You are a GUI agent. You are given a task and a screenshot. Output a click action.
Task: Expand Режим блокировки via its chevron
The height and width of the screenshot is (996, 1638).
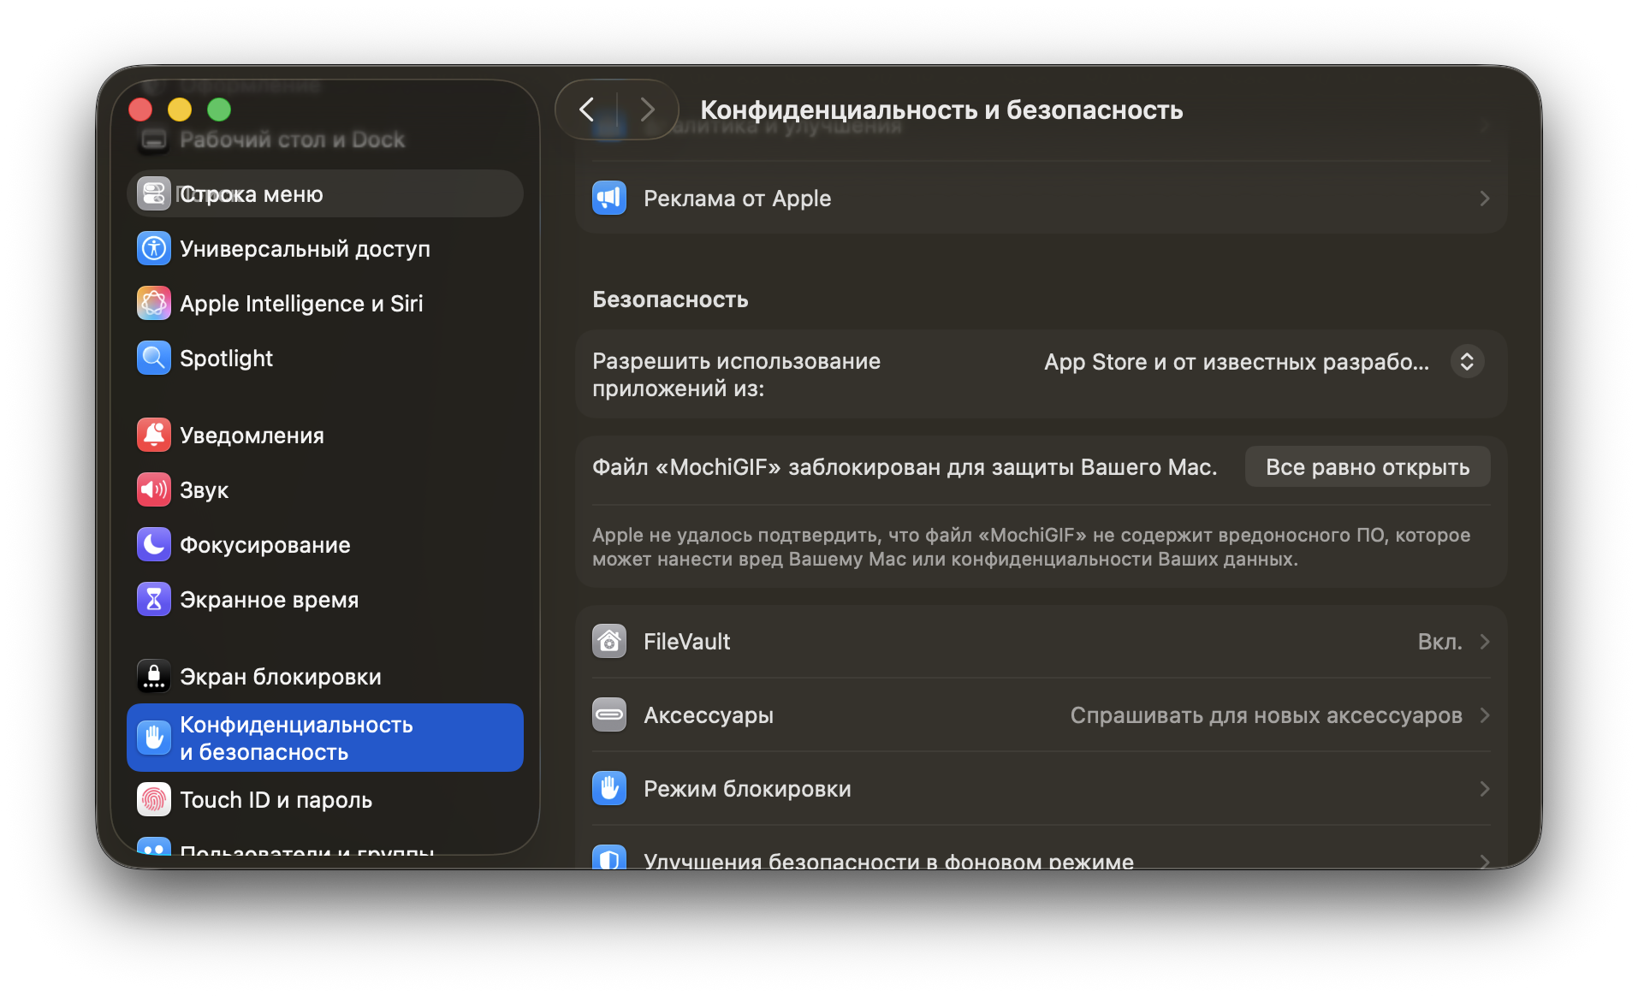coord(1485,789)
